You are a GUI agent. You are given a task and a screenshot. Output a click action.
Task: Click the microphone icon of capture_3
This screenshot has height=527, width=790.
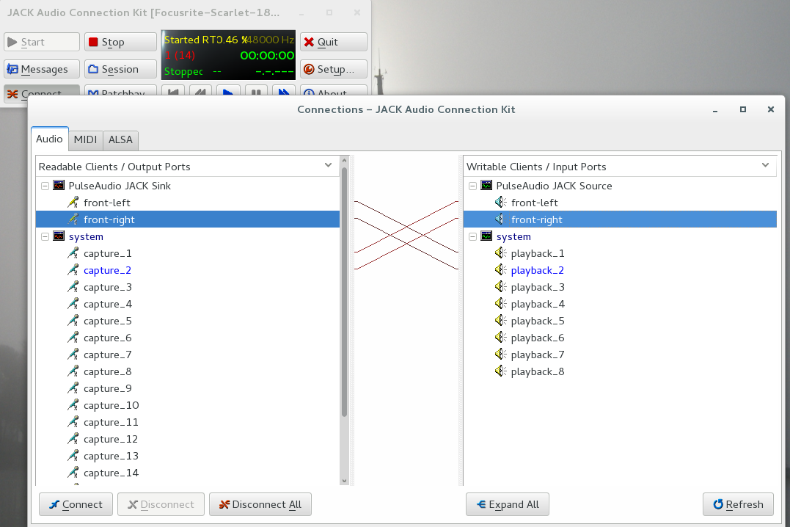[73, 287]
